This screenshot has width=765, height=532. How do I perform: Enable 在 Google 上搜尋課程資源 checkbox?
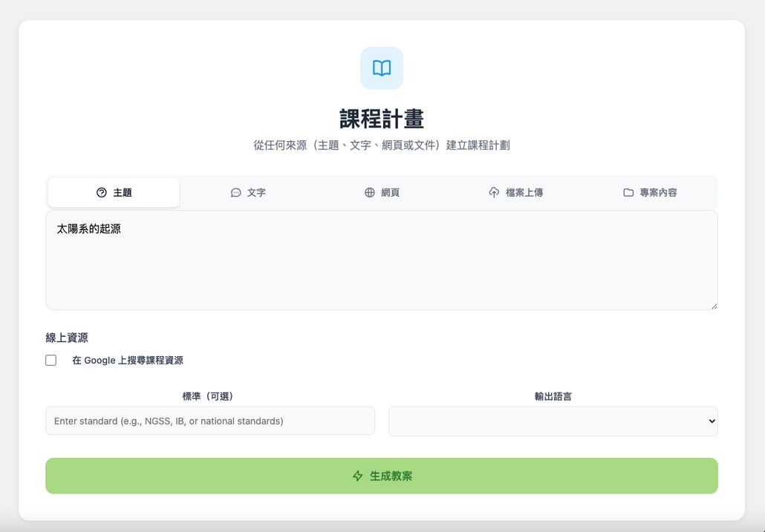pyautogui.click(x=51, y=360)
